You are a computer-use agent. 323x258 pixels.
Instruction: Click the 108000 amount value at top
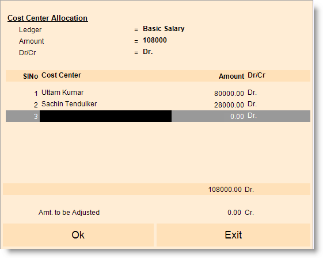point(155,40)
